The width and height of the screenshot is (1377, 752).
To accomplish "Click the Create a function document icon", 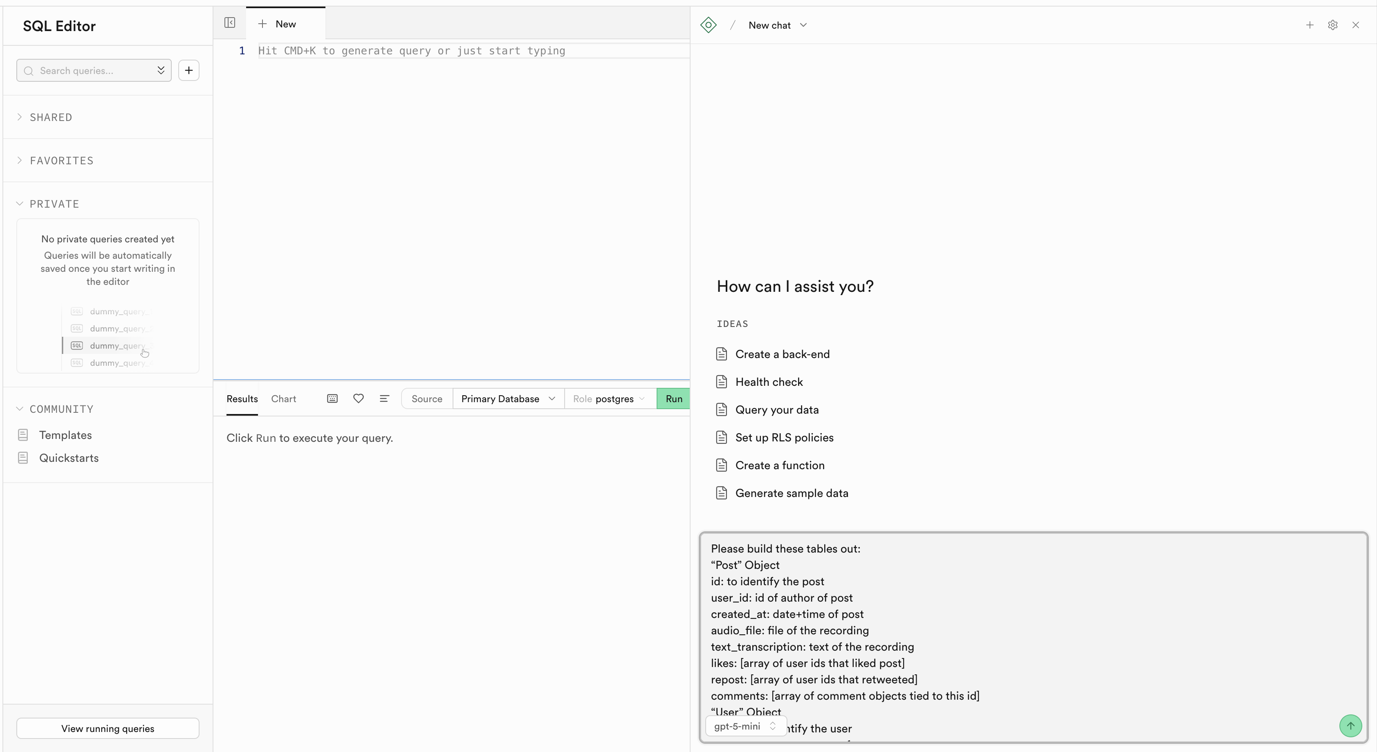I will click(x=722, y=465).
